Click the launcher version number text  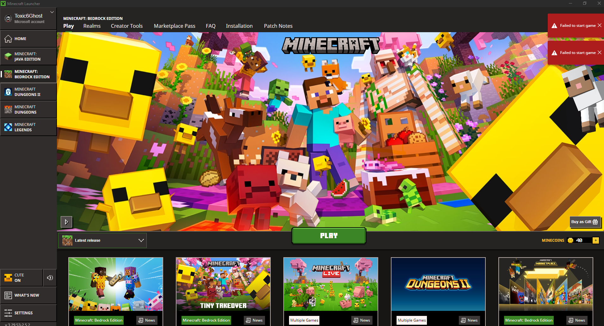click(x=18, y=324)
